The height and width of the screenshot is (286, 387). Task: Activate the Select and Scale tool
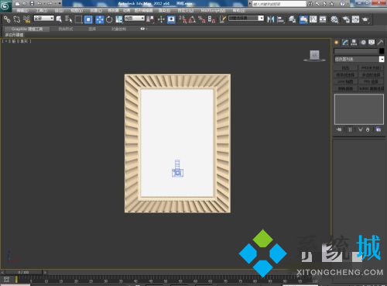click(x=119, y=19)
